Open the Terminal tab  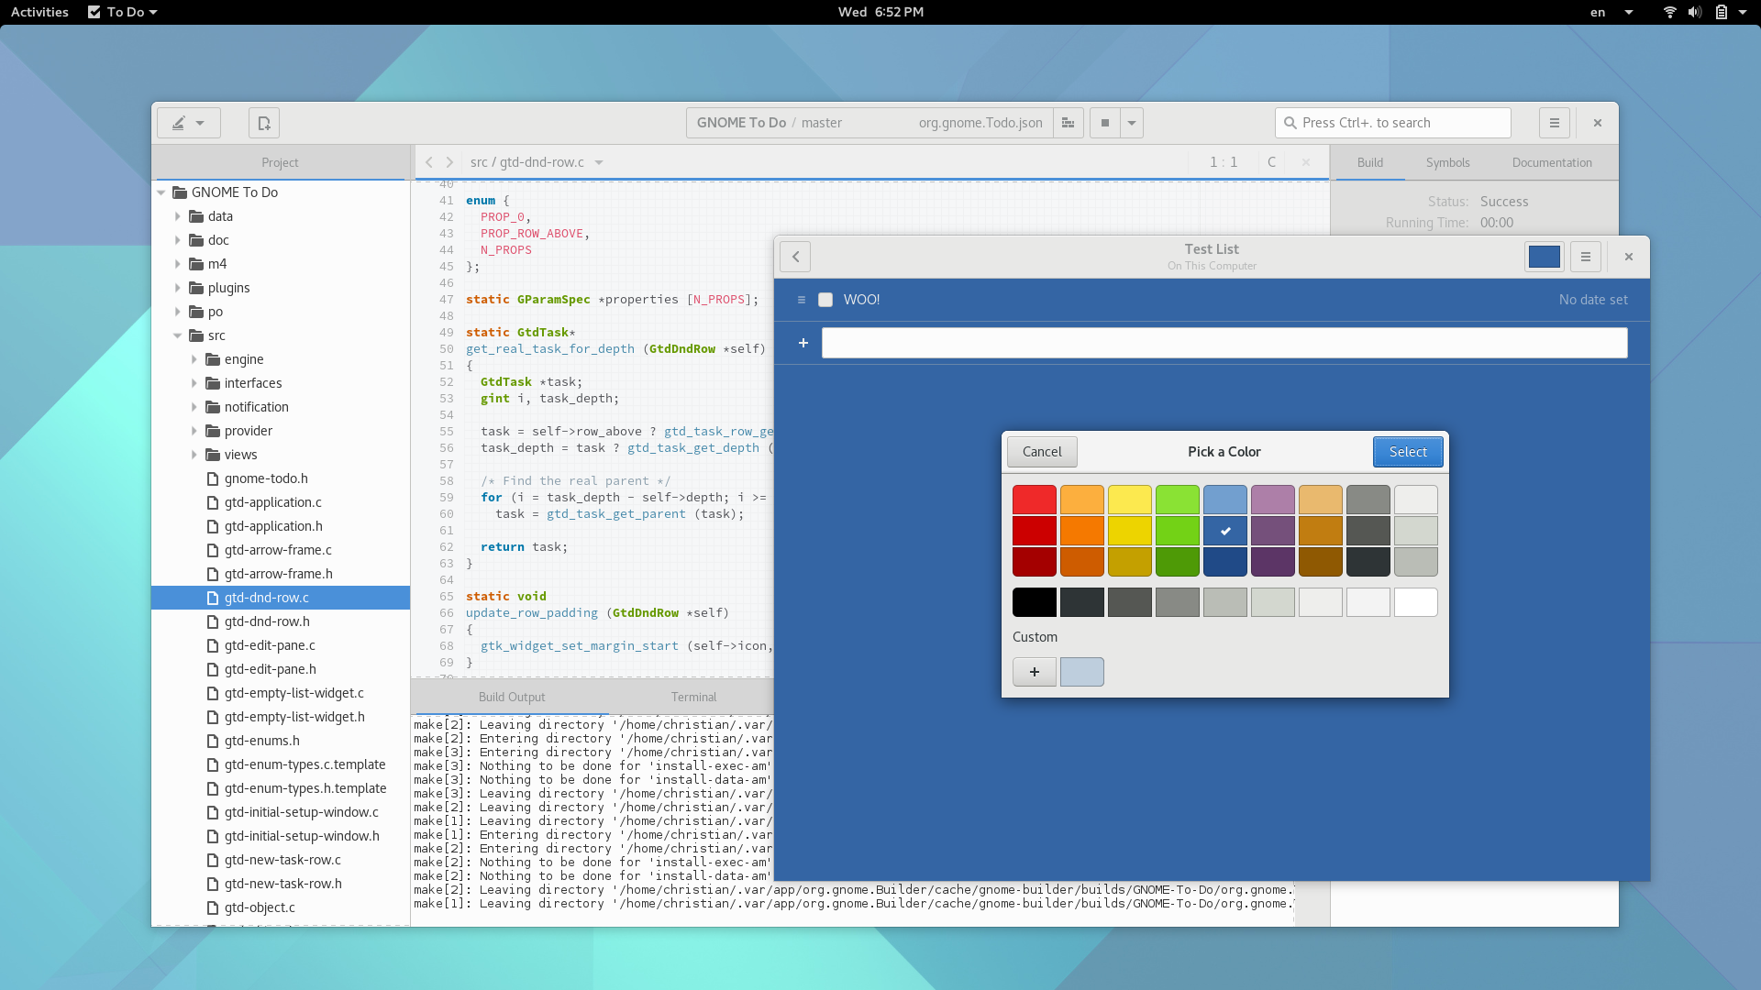tap(693, 697)
